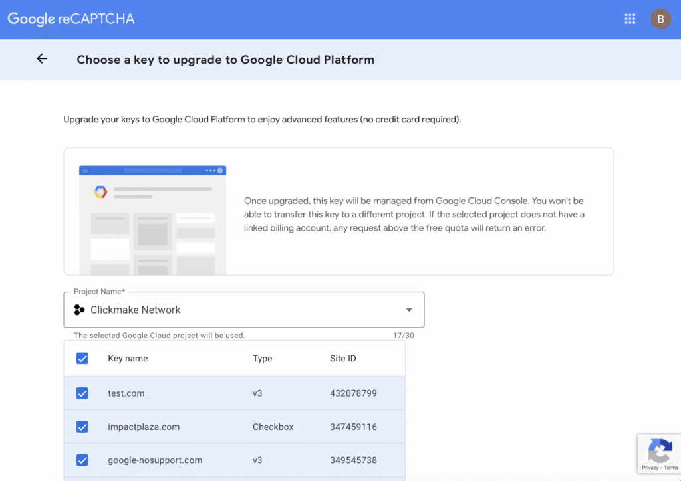The width and height of the screenshot is (681, 481).
Task: Uncheck the test.com key
Action: click(82, 393)
